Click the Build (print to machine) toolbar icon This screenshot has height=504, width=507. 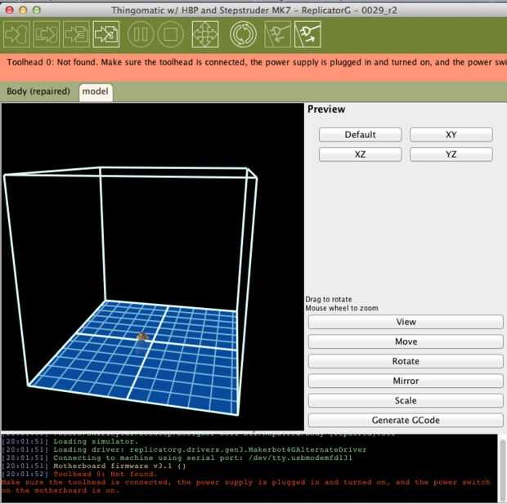pyautogui.click(x=16, y=34)
